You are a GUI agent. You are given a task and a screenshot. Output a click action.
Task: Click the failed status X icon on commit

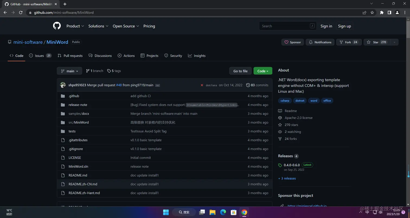(x=202, y=85)
